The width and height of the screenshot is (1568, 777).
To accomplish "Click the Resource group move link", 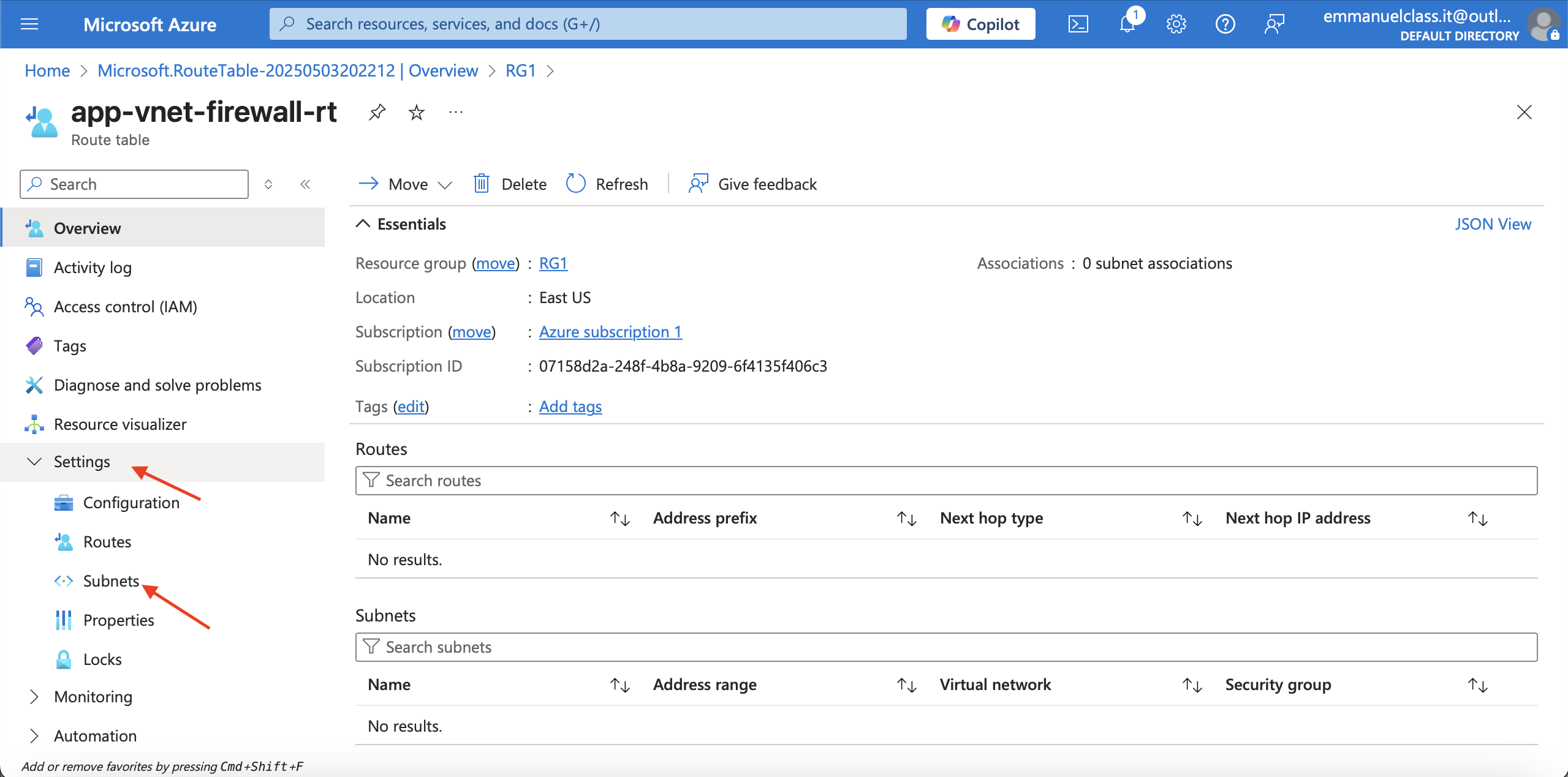I will pos(496,263).
